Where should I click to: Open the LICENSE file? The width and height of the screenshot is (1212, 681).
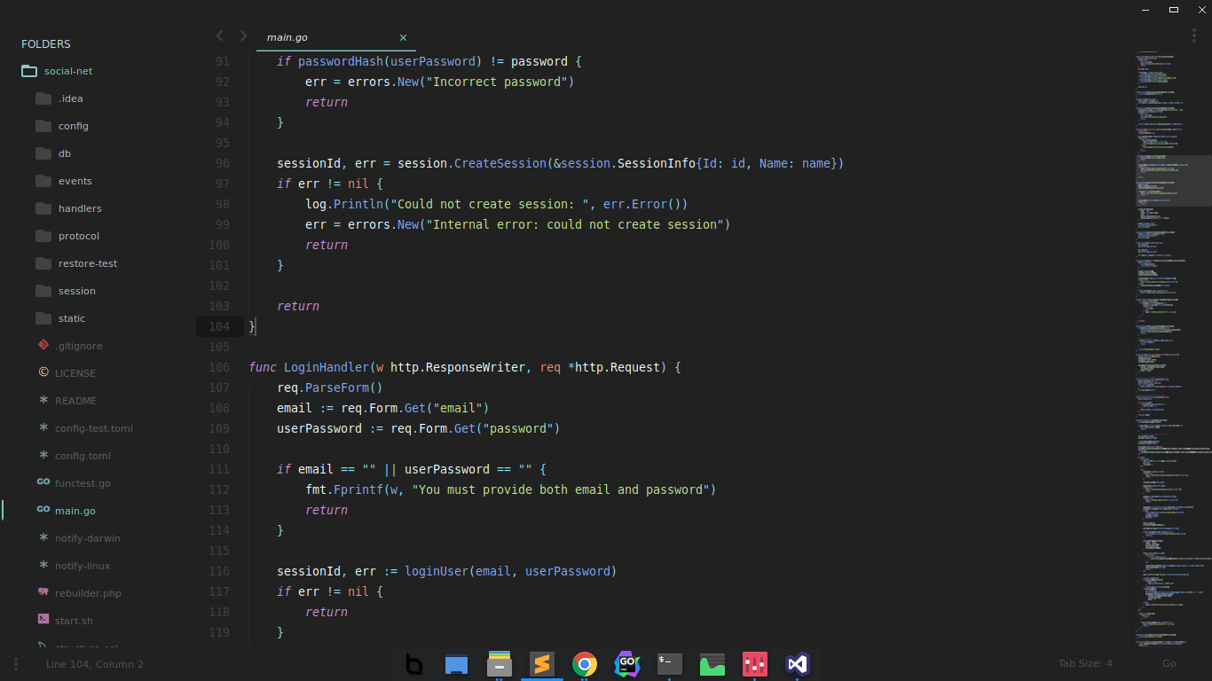(75, 373)
